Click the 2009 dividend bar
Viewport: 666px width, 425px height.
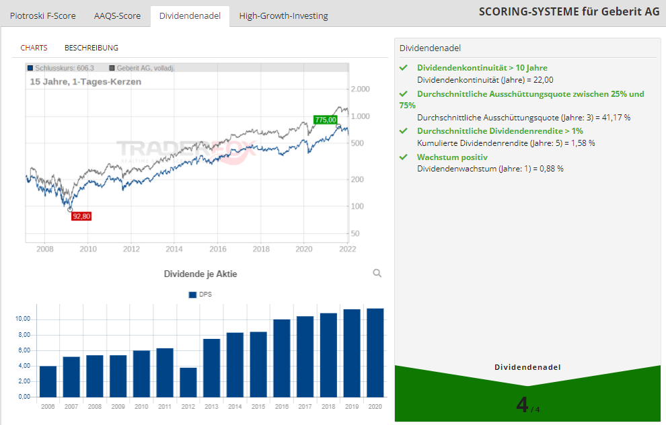tap(118, 376)
